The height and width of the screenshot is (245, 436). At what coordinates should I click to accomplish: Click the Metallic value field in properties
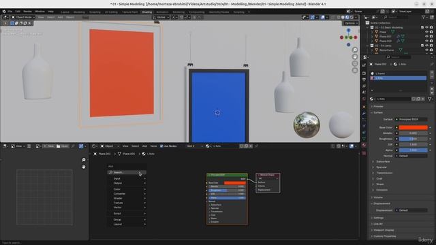pyautogui.click(x=414, y=133)
